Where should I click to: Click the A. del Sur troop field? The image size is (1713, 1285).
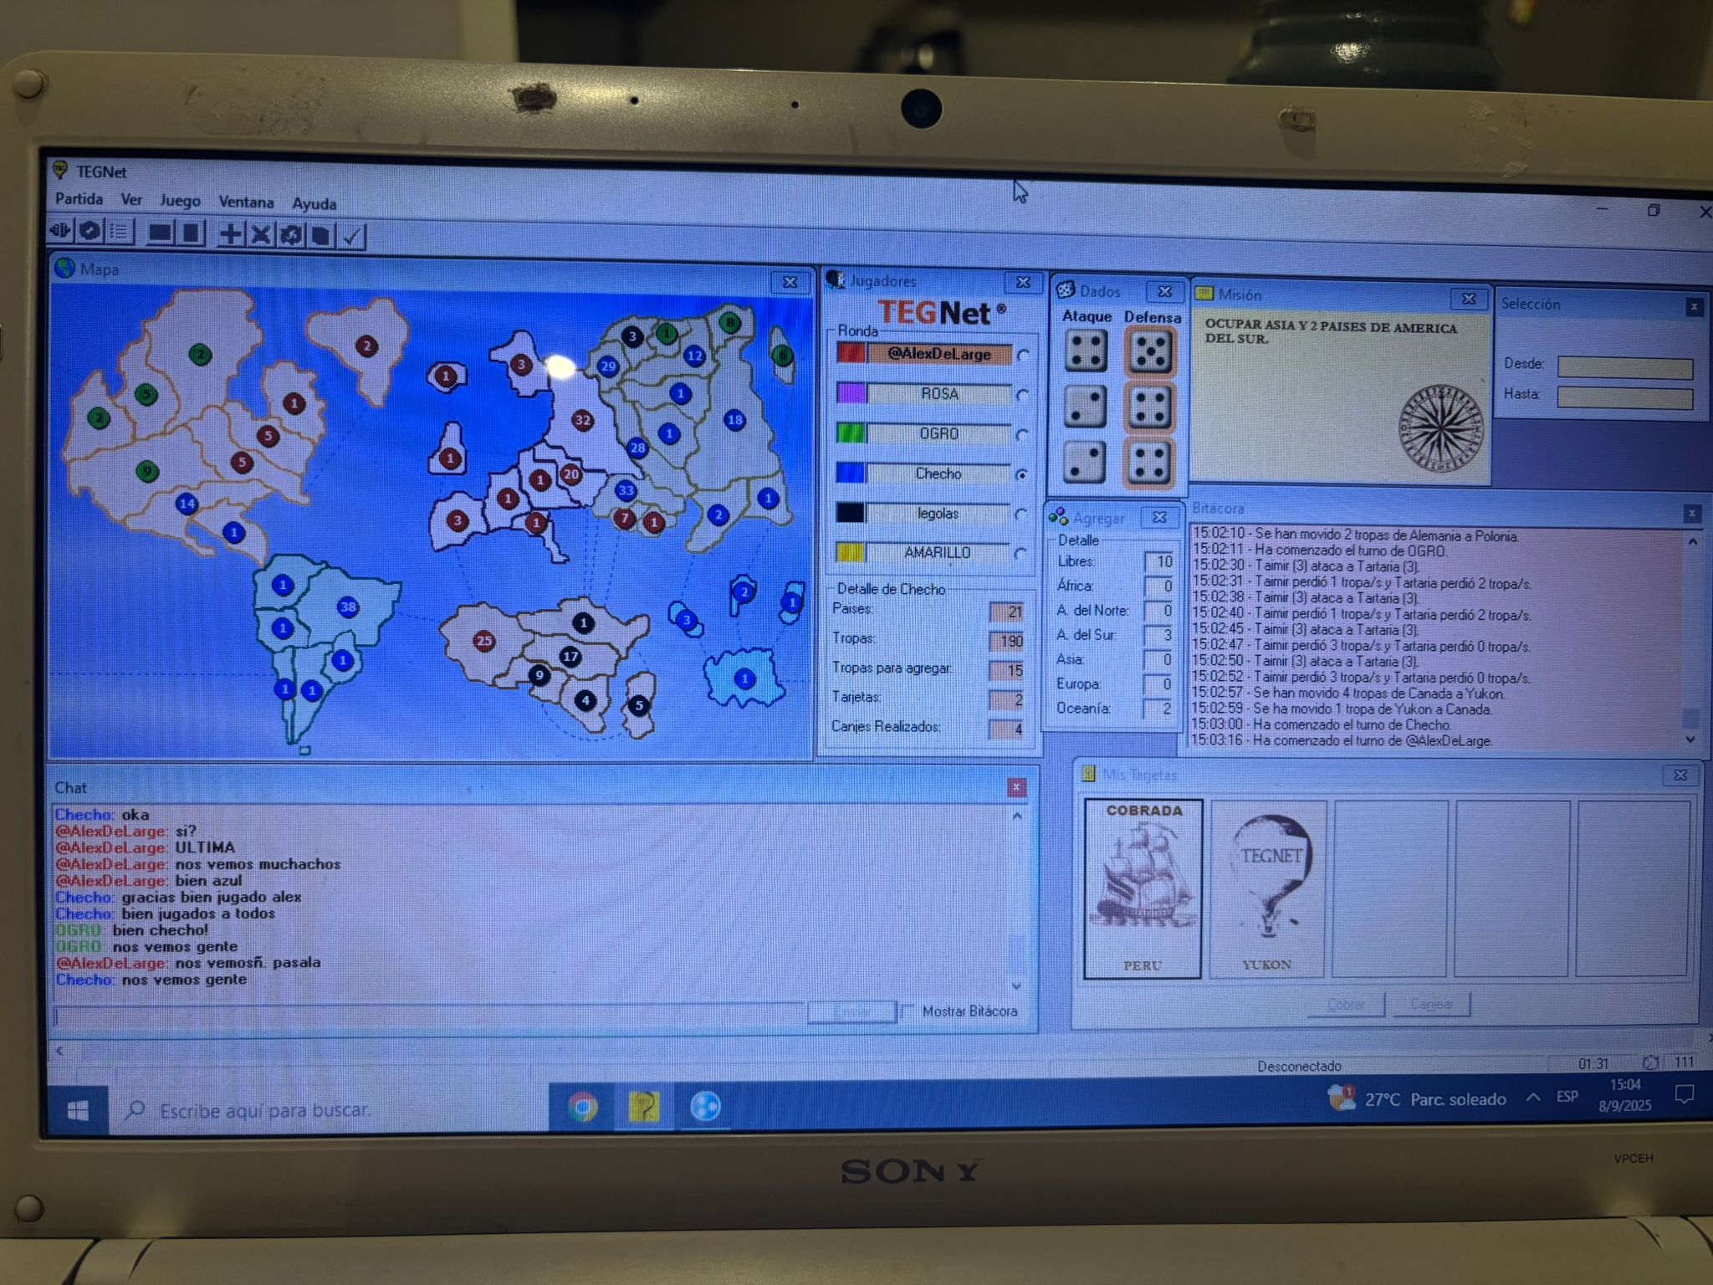tap(1159, 635)
